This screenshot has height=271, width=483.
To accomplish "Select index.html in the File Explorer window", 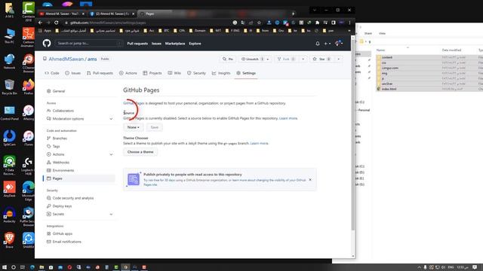I will click(x=389, y=89).
